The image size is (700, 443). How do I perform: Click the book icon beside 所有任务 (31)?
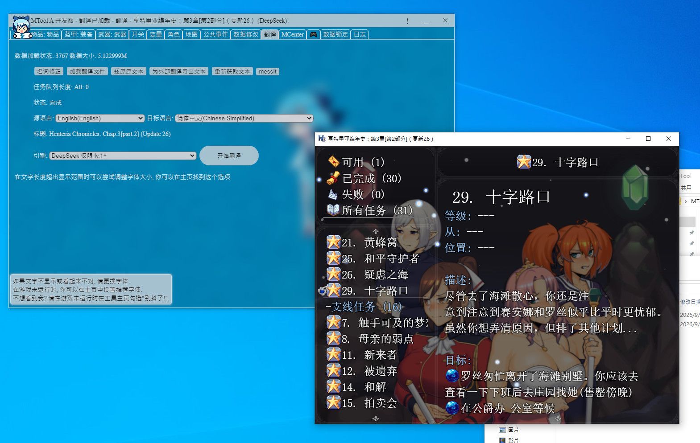tap(333, 210)
